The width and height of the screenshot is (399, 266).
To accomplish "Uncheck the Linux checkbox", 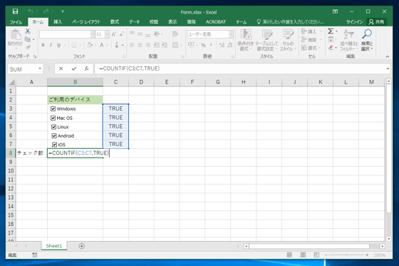I will [x=53, y=127].
